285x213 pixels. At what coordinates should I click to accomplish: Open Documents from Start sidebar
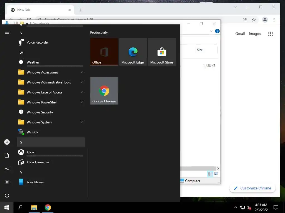point(7,155)
